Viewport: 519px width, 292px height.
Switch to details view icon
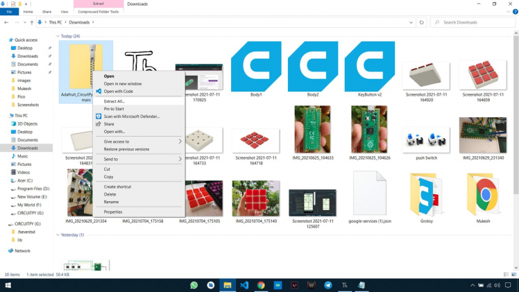click(506, 275)
